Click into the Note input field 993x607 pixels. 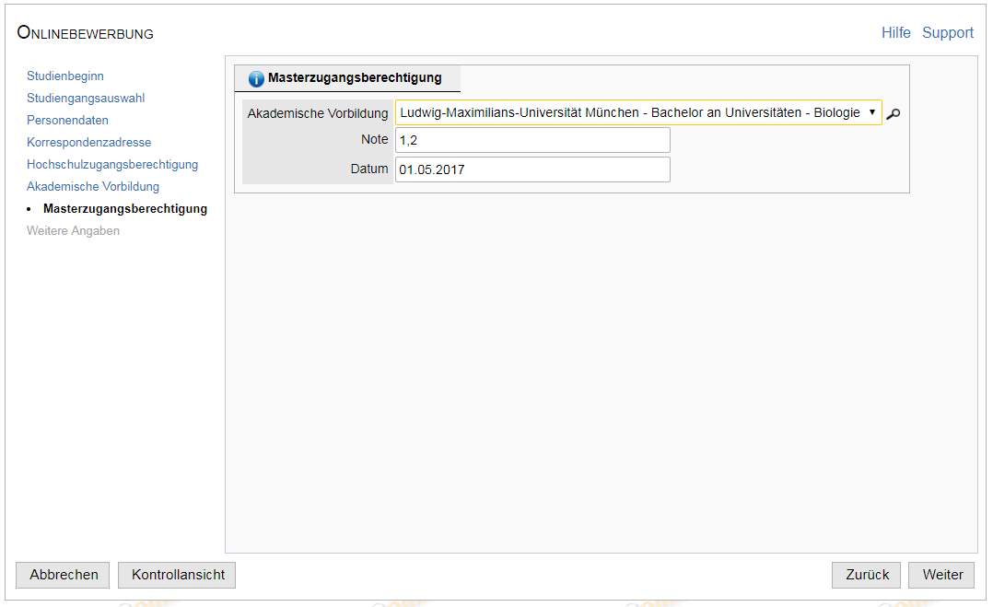pyautogui.click(x=532, y=140)
